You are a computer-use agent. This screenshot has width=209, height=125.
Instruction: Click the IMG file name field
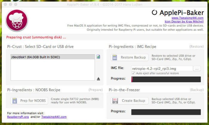pos(162,69)
